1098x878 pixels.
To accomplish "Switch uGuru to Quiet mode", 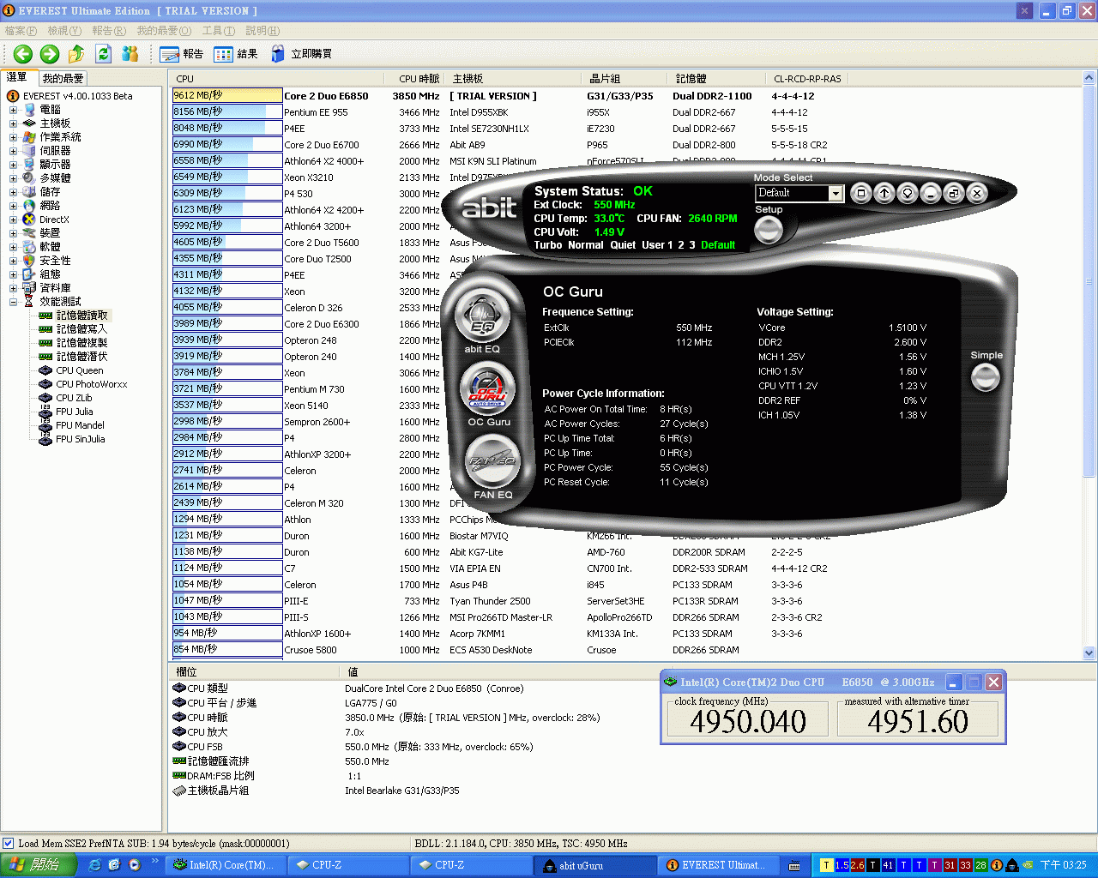I will pos(623,245).
